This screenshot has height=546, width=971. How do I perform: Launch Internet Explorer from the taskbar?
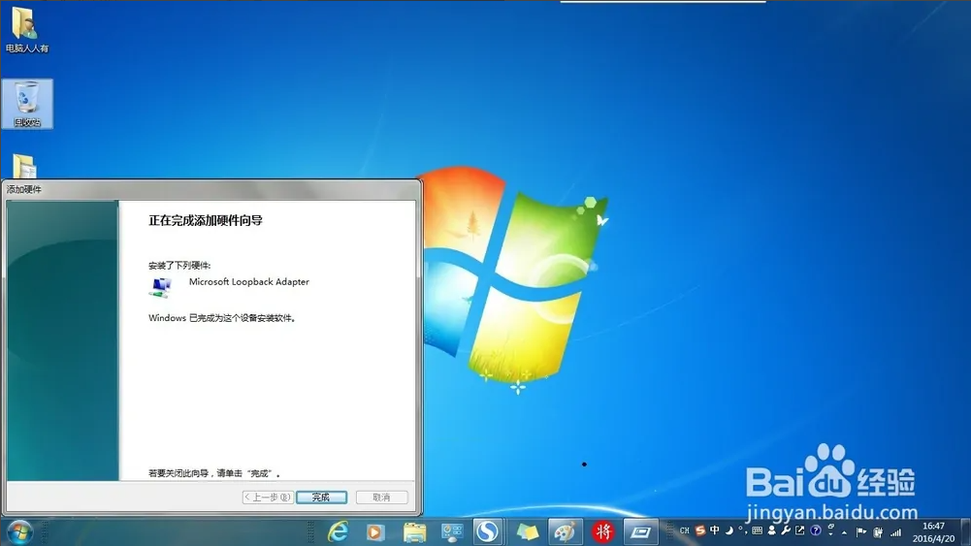pos(338,531)
